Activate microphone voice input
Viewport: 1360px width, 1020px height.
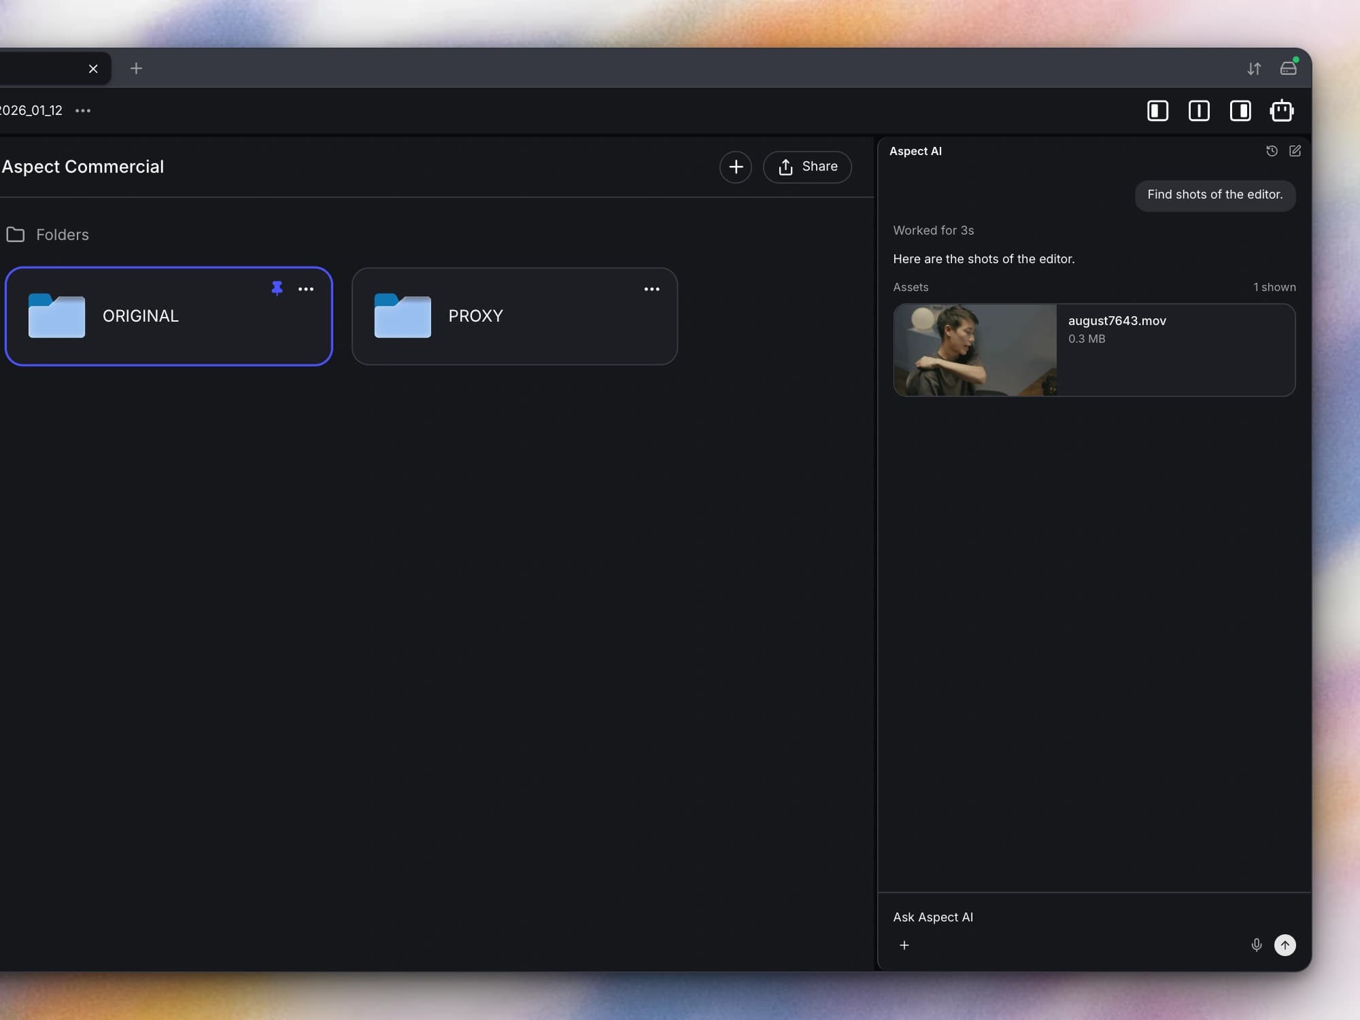(x=1256, y=945)
